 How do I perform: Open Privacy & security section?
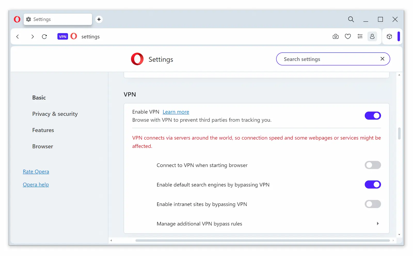[55, 114]
